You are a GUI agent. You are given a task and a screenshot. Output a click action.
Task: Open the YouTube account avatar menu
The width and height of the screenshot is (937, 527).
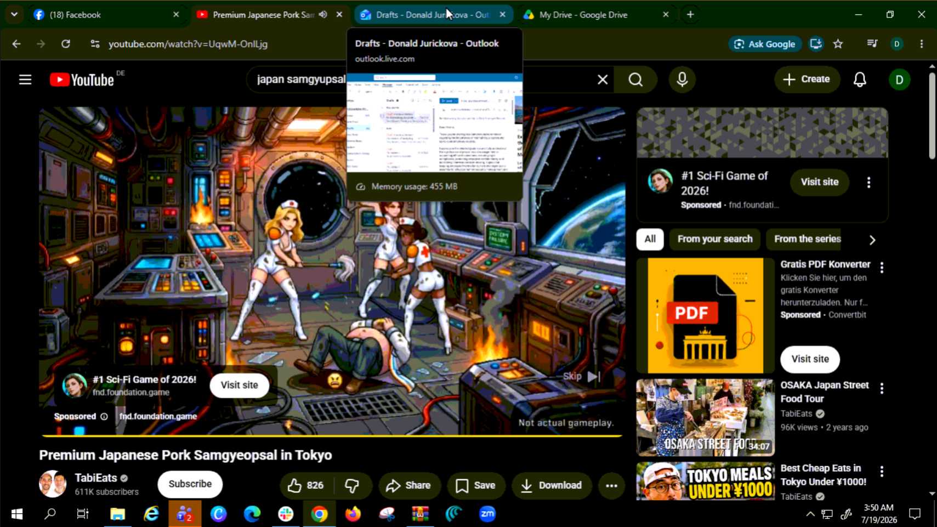[899, 80]
